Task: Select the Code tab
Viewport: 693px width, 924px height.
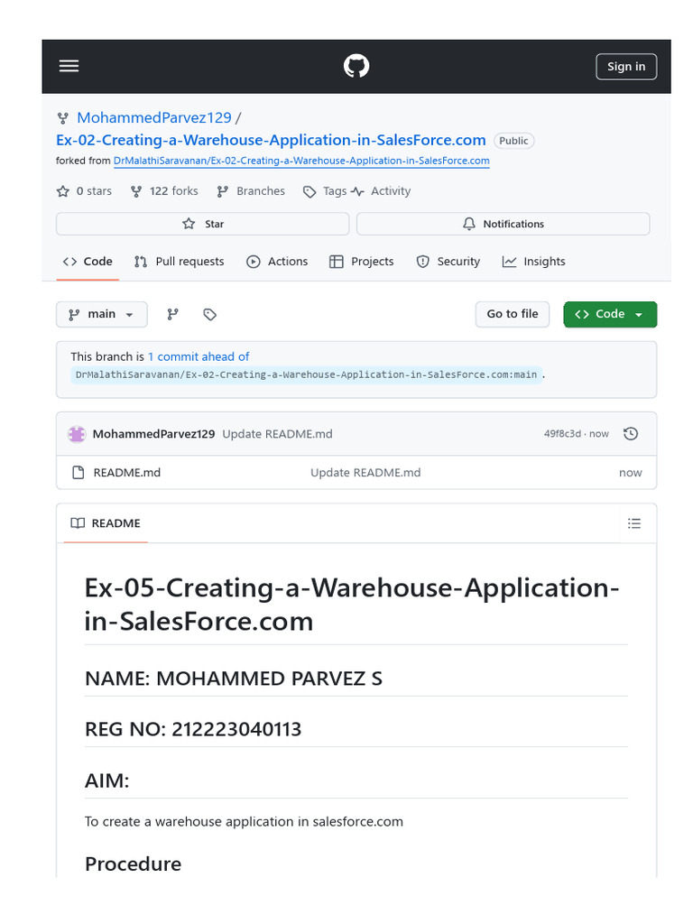Action: tap(88, 262)
